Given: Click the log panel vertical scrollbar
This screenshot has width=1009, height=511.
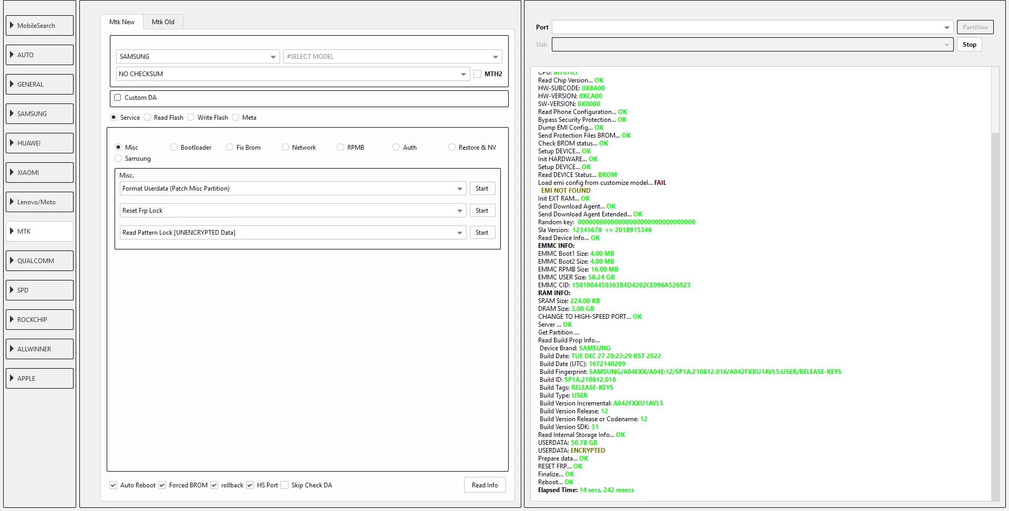Looking at the screenshot, I should point(994,315).
